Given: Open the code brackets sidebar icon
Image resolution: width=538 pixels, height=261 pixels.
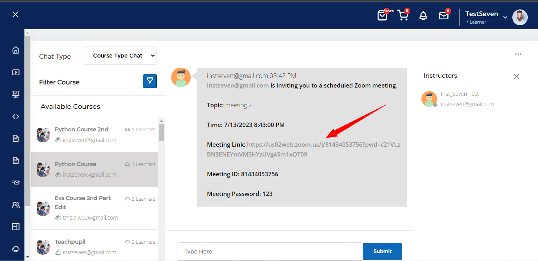Looking at the screenshot, I should [16, 116].
